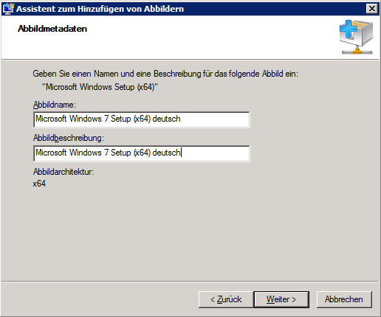
Task: Select the x64 architecture value text
Action: tap(39, 184)
